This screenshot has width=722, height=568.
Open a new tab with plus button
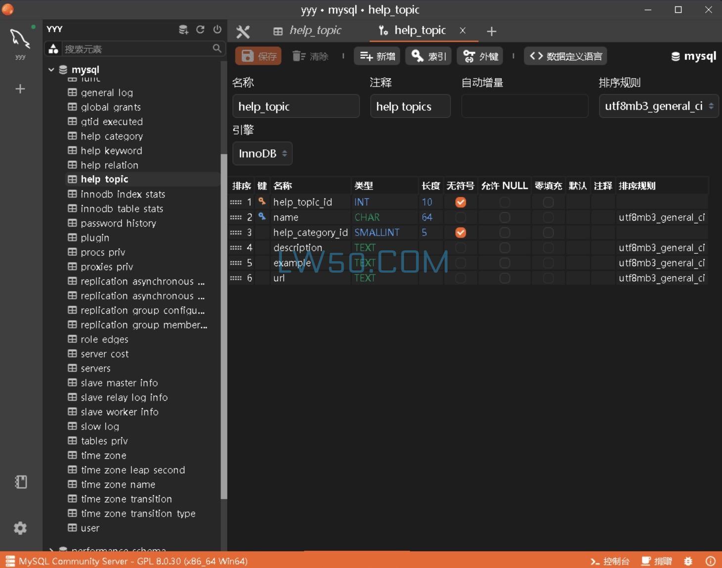pos(491,32)
